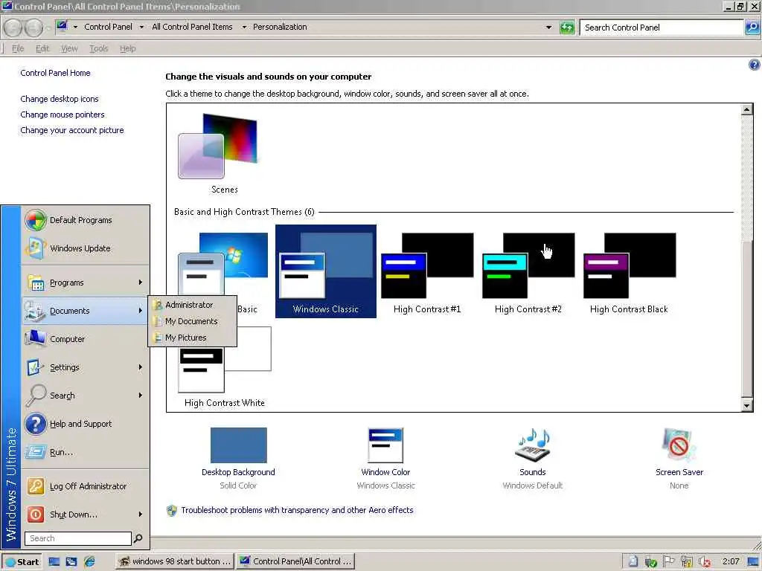Apply High Contrast #2 theme
The image size is (762, 571).
pos(528,271)
